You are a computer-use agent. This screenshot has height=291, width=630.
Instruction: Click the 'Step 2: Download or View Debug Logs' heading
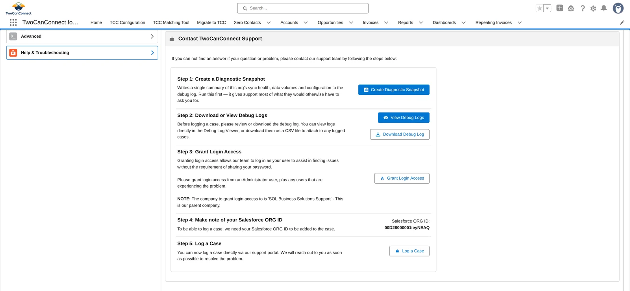pos(222,115)
